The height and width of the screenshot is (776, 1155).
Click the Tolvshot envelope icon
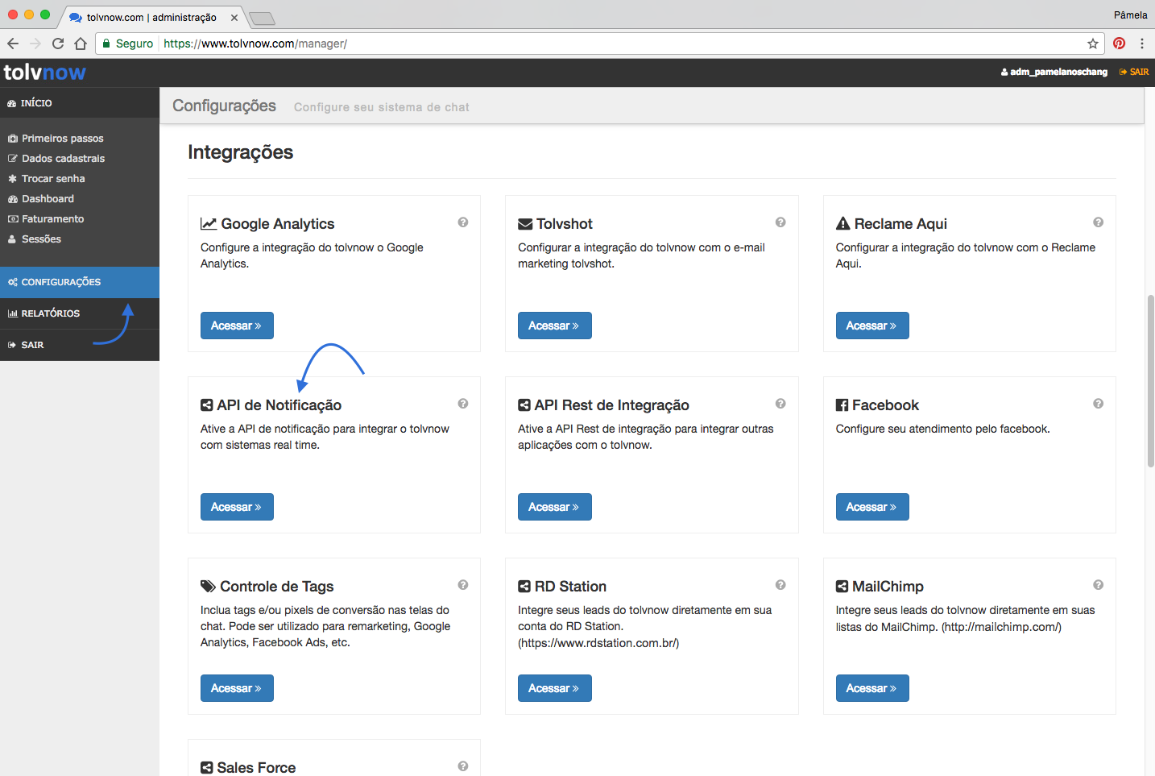click(x=525, y=224)
